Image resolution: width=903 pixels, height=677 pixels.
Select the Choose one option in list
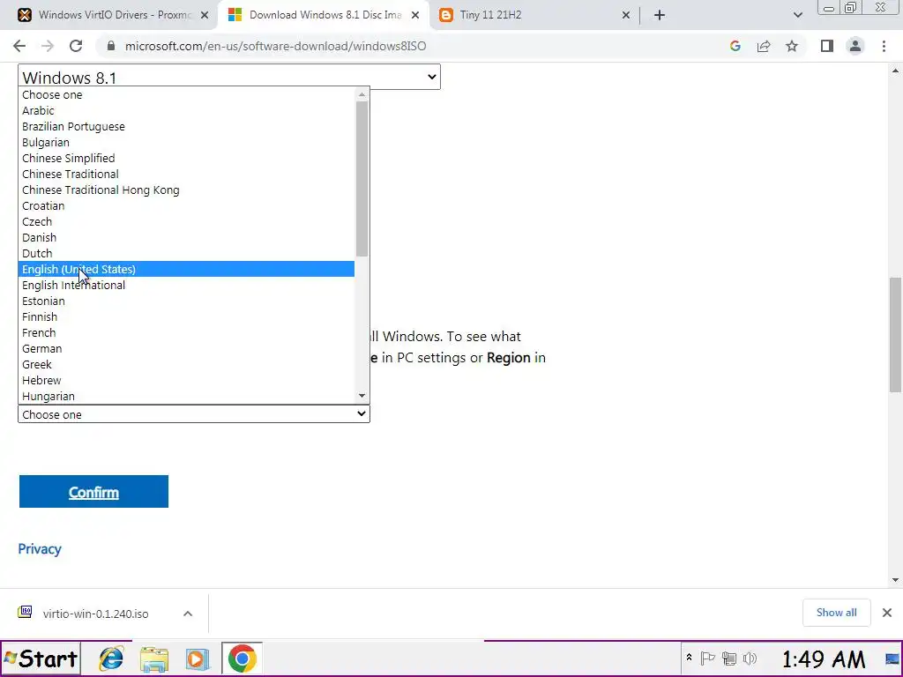point(187,94)
